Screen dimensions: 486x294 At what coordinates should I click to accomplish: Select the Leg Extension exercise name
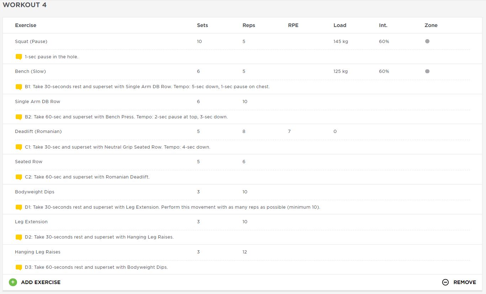pyautogui.click(x=31, y=222)
